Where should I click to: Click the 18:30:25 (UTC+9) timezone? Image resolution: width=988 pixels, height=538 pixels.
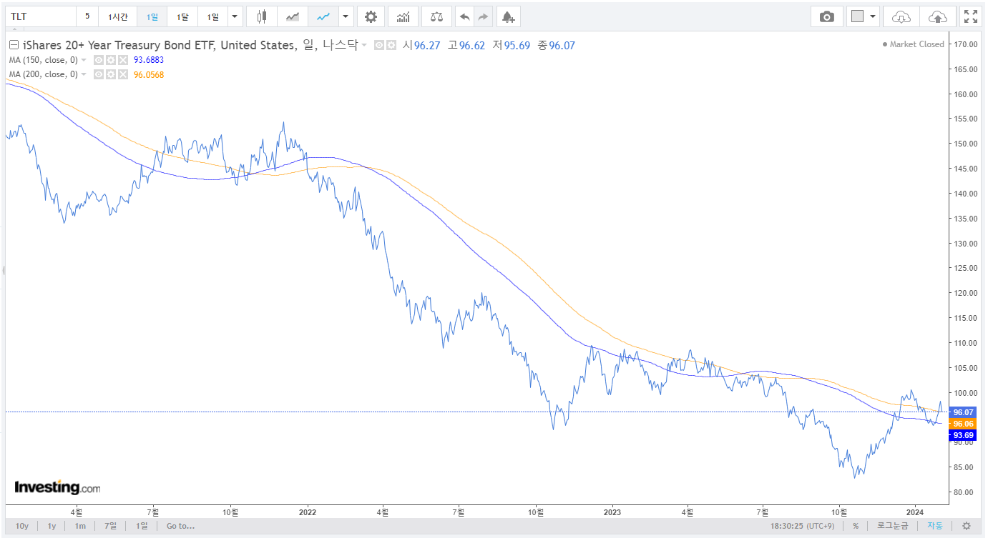pos(801,526)
